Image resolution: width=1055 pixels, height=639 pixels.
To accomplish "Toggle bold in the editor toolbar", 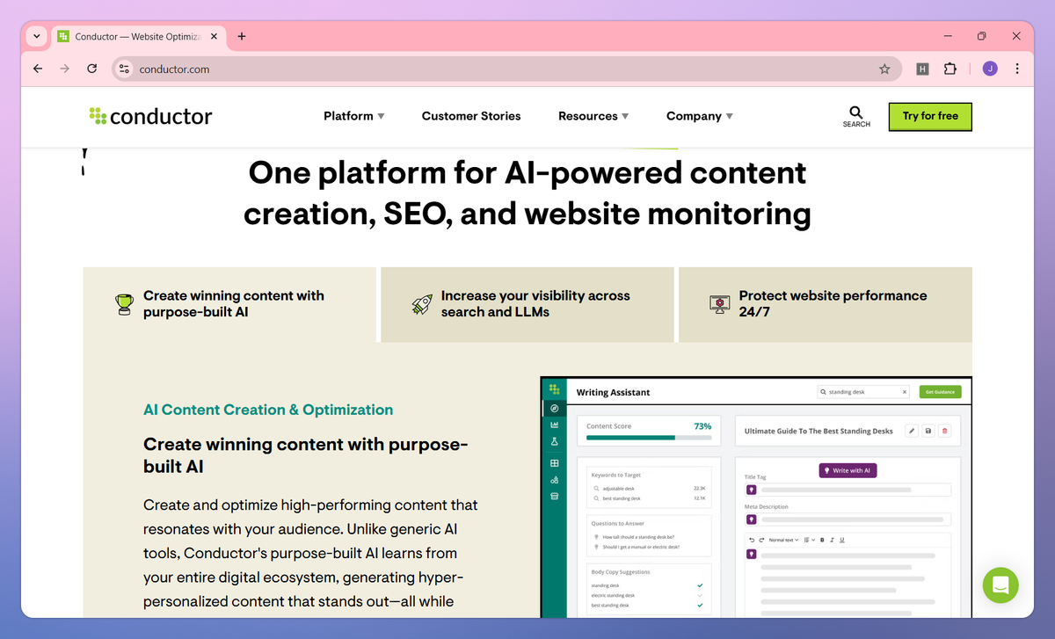I will tap(822, 540).
